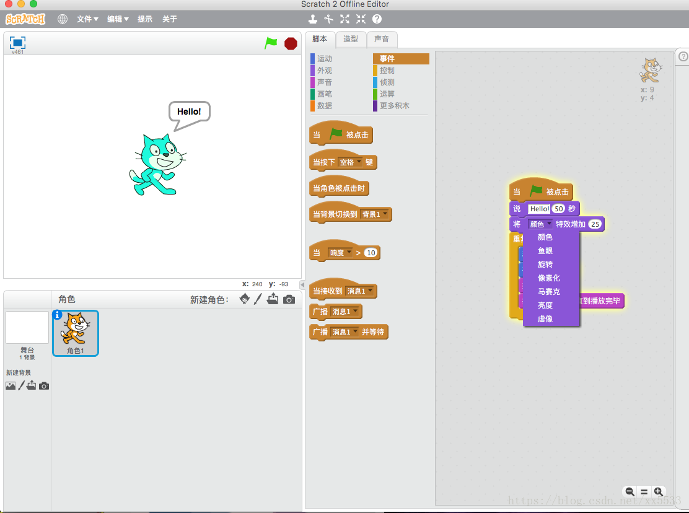Edit the 25 effect amount field
Image resolution: width=689 pixels, height=513 pixels.
[x=595, y=224]
